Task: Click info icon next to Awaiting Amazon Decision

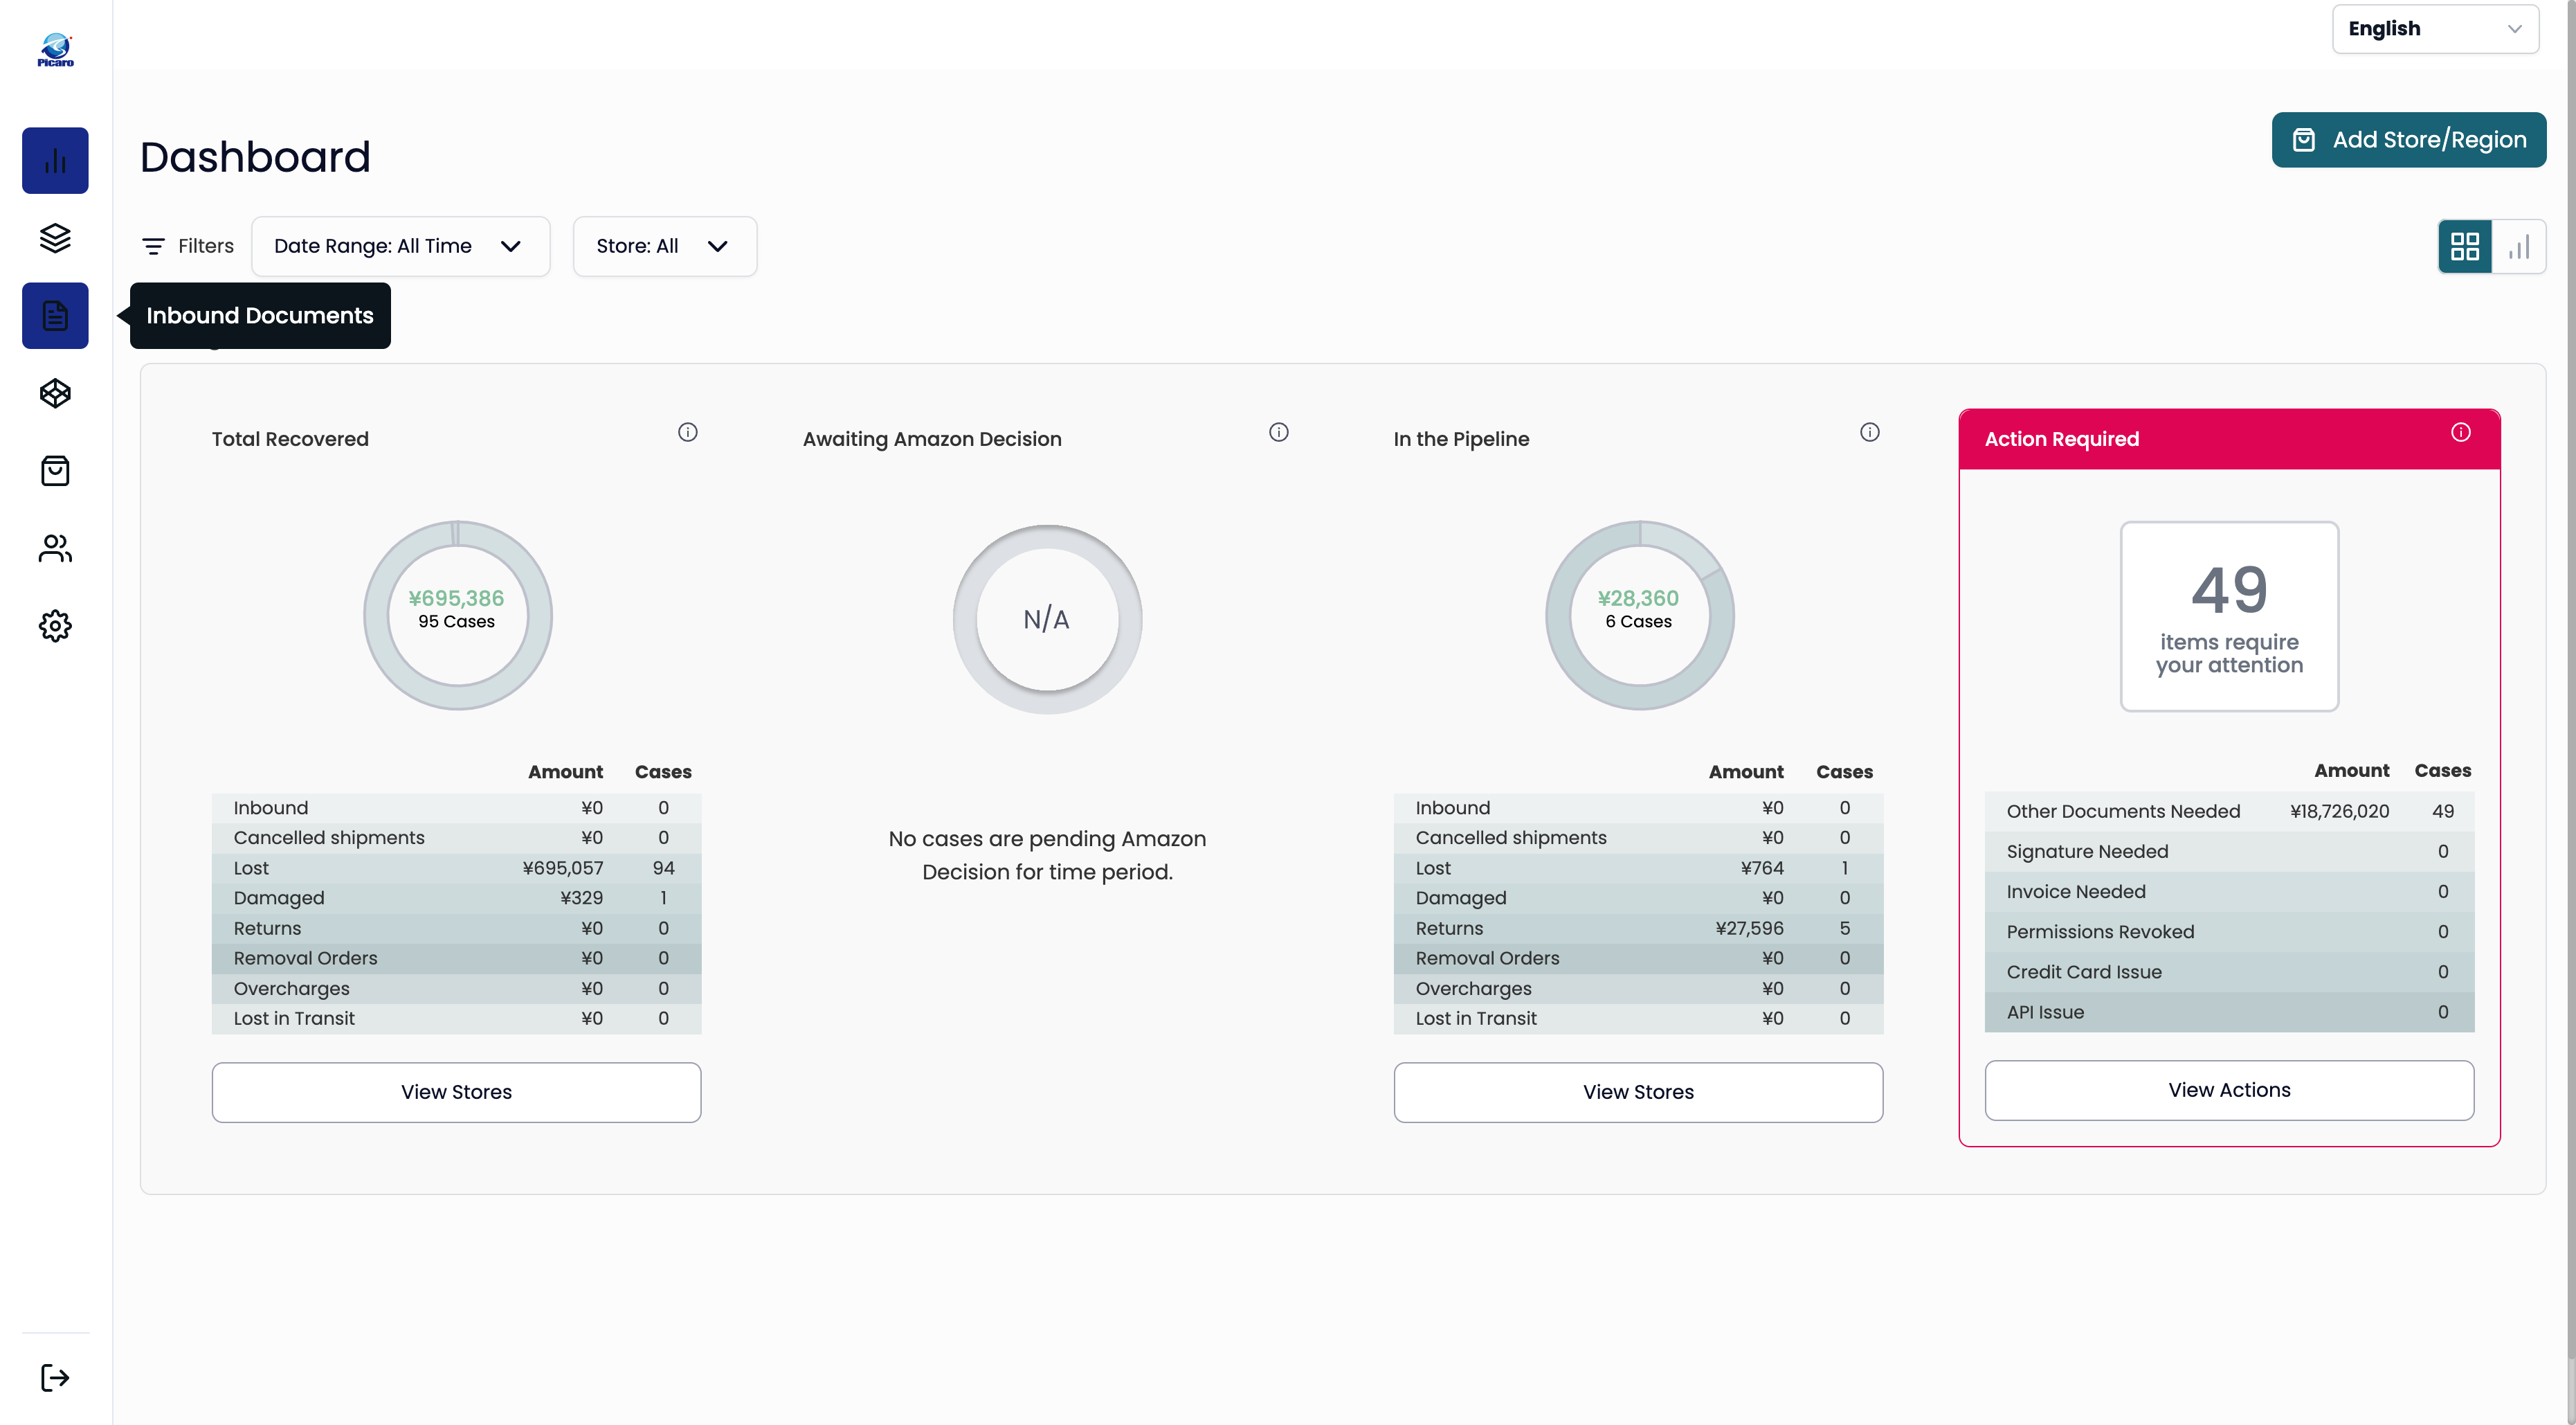Action: point(1279,432)
